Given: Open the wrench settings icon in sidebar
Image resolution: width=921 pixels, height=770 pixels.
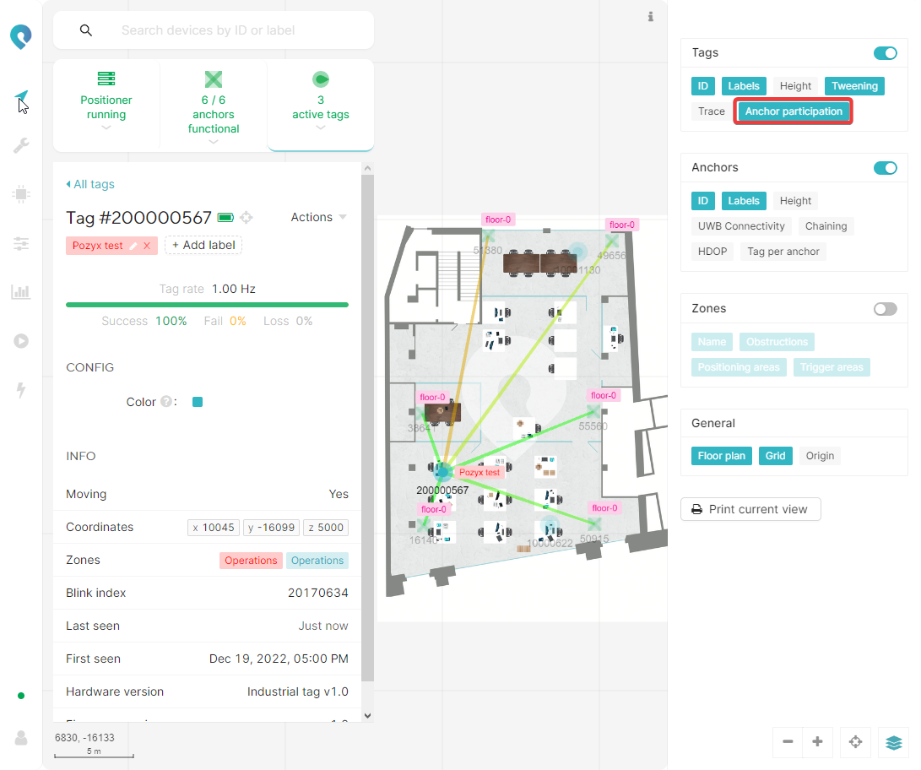Looking at the screenshot, I should (21, 146).
